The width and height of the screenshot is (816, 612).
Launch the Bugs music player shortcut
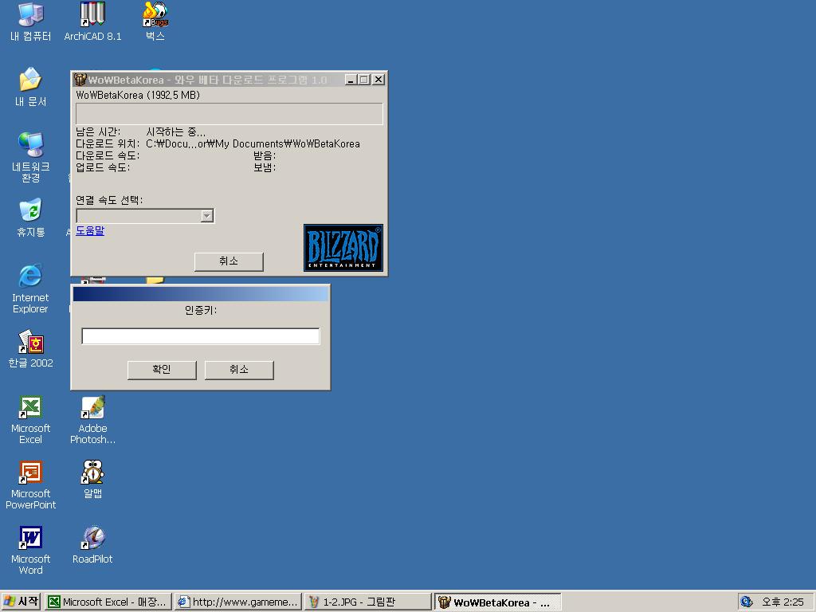coord(155,15)
